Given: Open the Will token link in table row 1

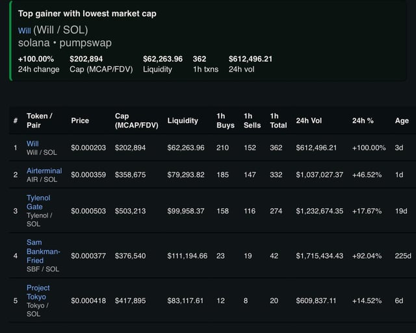Looking at the screenshot, I should pos(32,143).
